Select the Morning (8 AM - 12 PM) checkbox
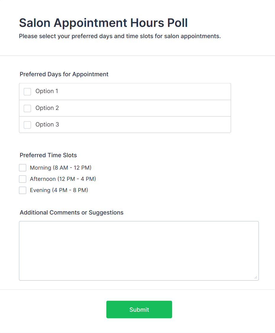This screenshot has width=275, height=333. [22, 168]
